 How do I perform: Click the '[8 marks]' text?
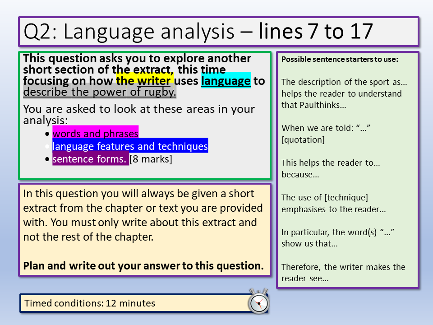(151, 159)
